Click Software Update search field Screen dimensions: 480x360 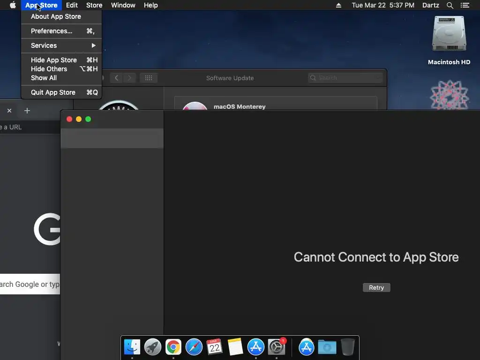[345, 78]
